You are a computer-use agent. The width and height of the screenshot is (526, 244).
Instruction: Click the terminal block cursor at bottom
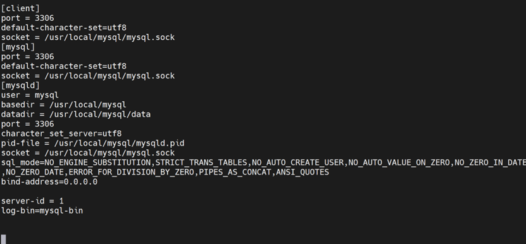3,240
